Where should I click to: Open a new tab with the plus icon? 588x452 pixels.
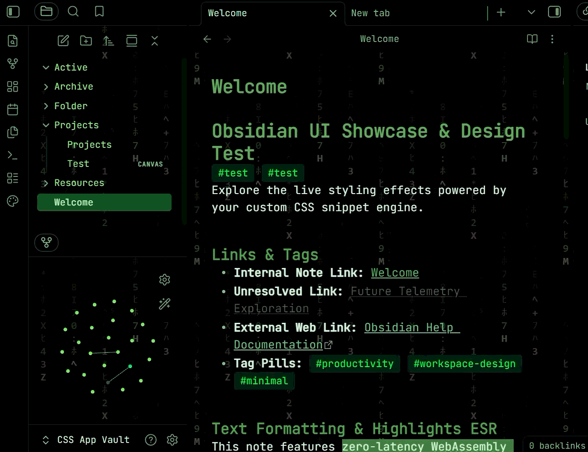coord(501,12)
